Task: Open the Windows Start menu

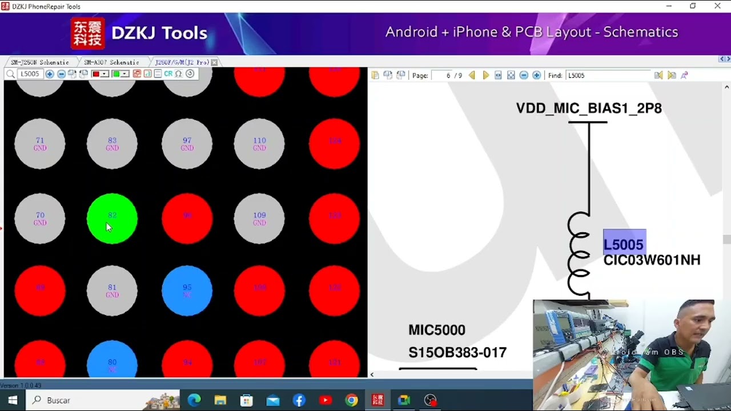Action: [x=13, y=400]
